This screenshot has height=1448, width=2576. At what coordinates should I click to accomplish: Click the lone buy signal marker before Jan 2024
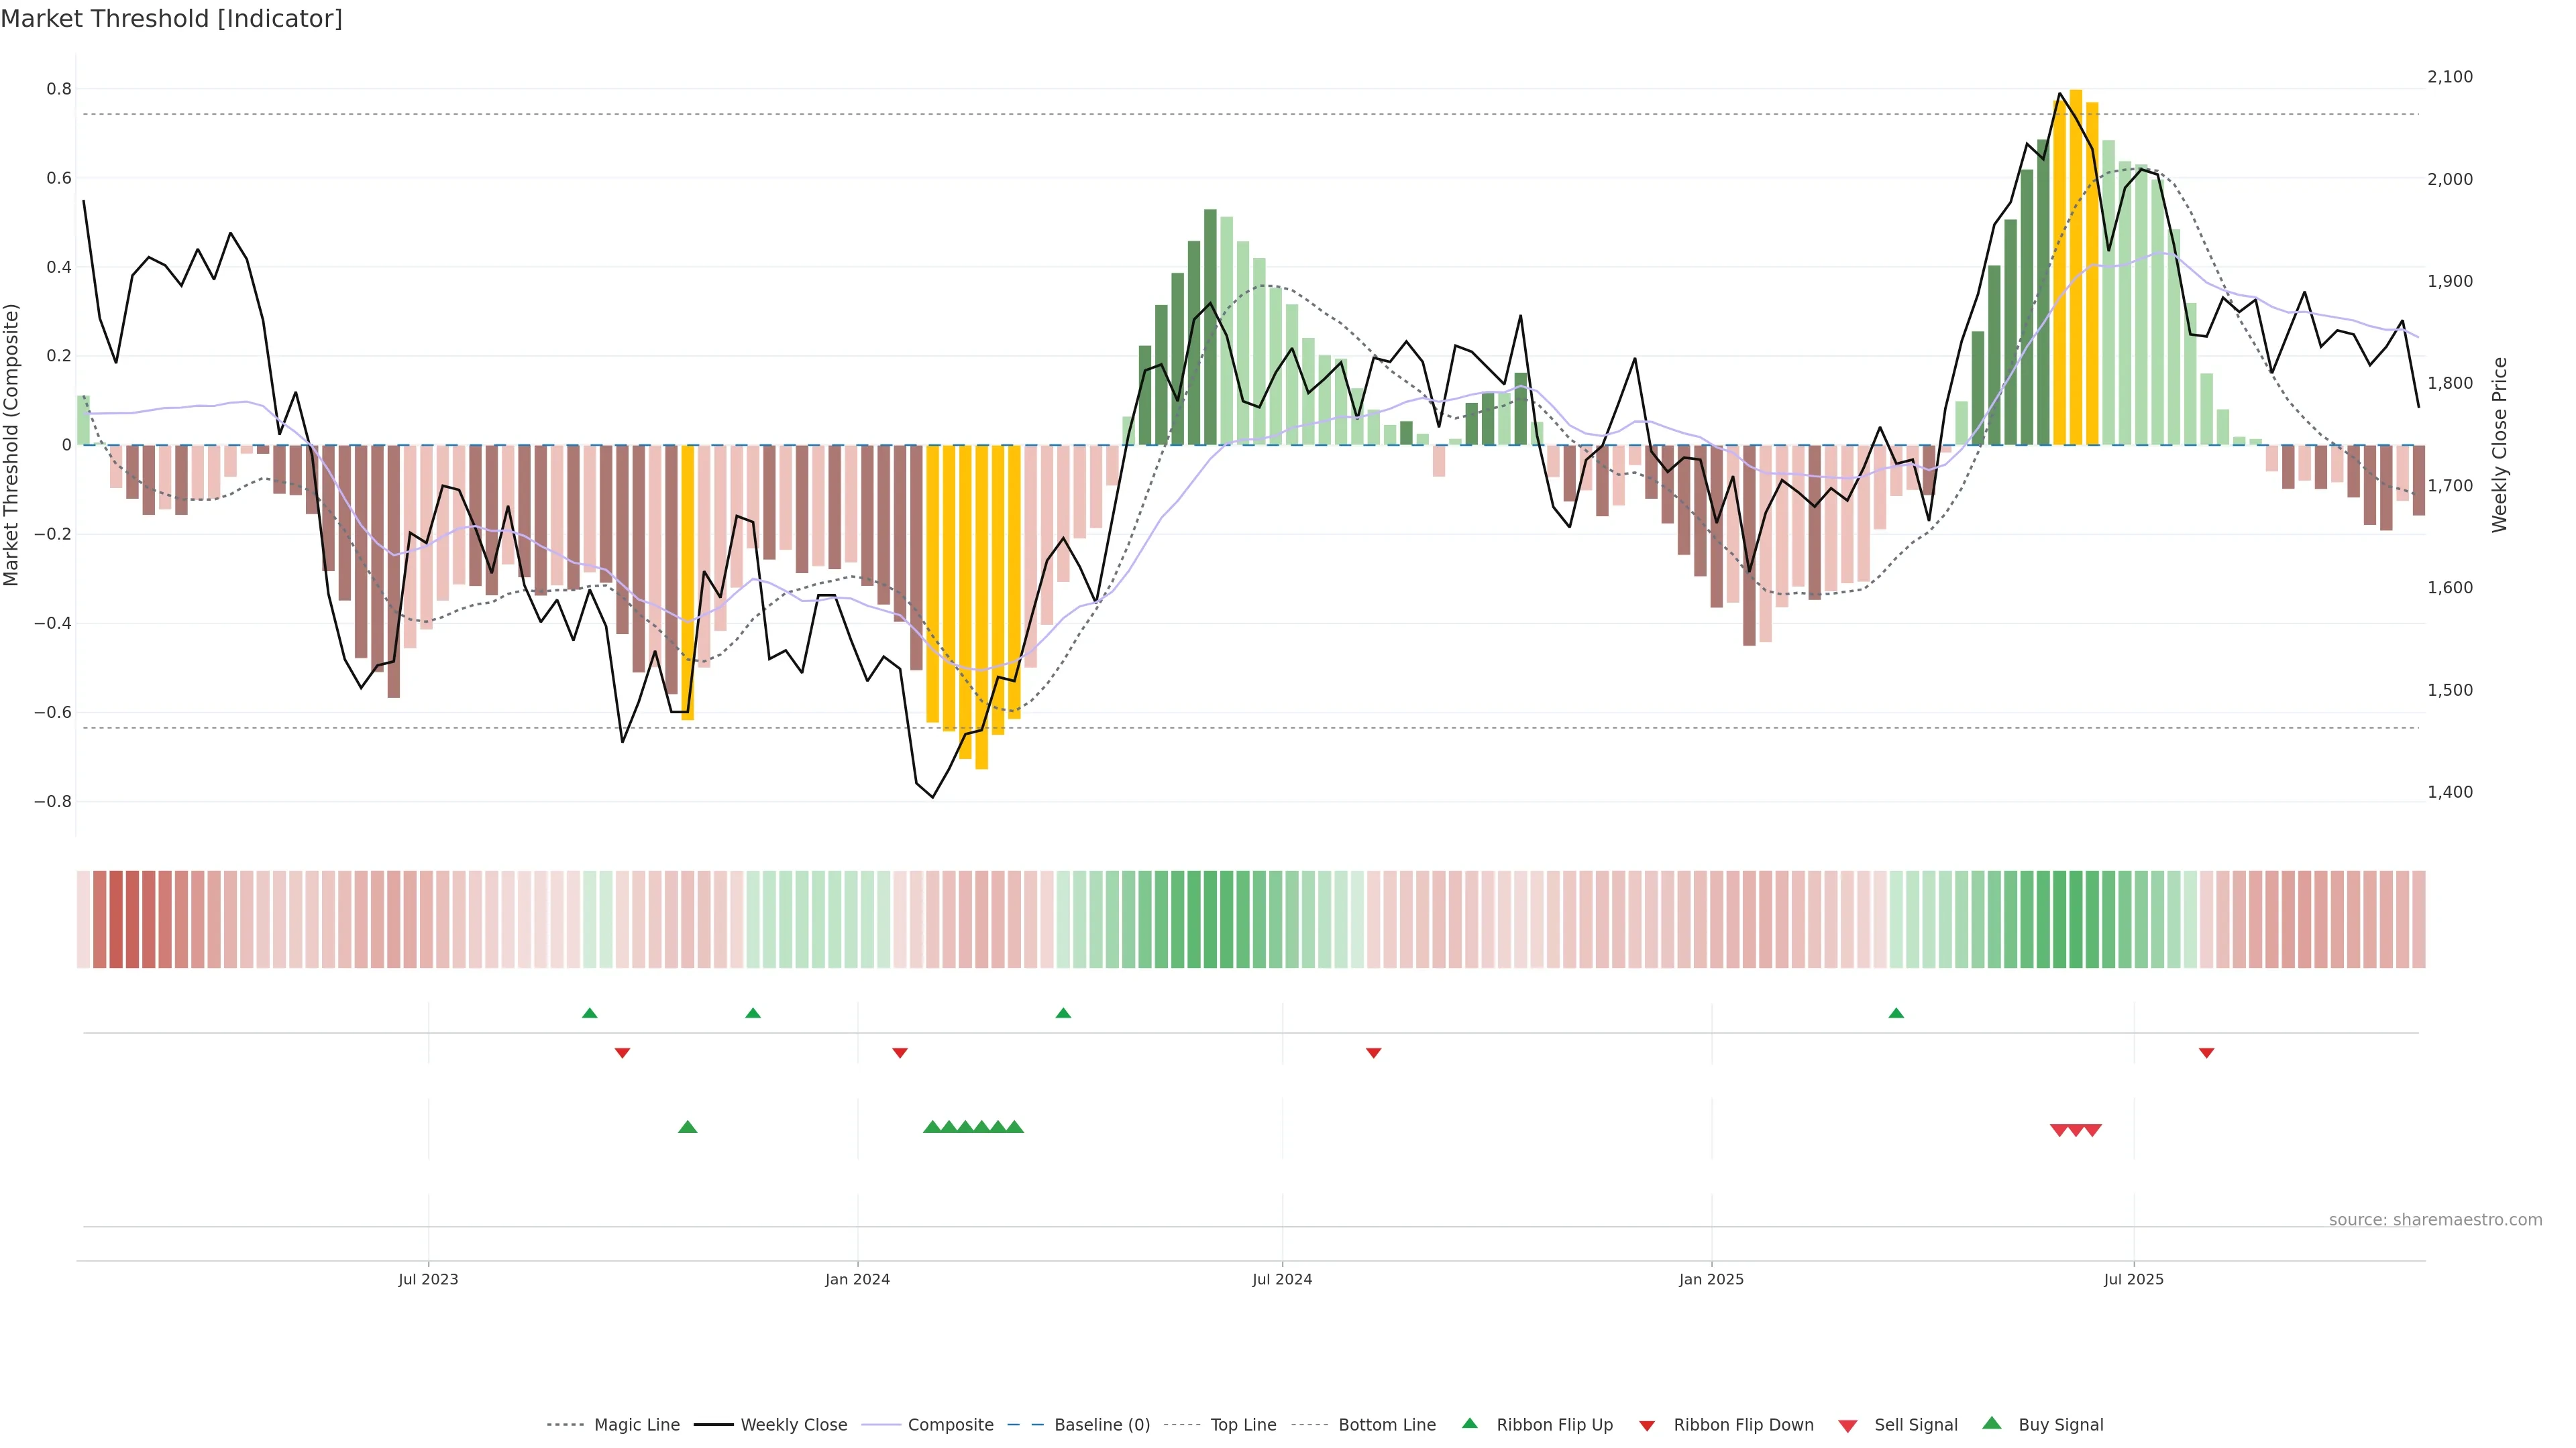pyautogui.click(x=687, y=1127)
